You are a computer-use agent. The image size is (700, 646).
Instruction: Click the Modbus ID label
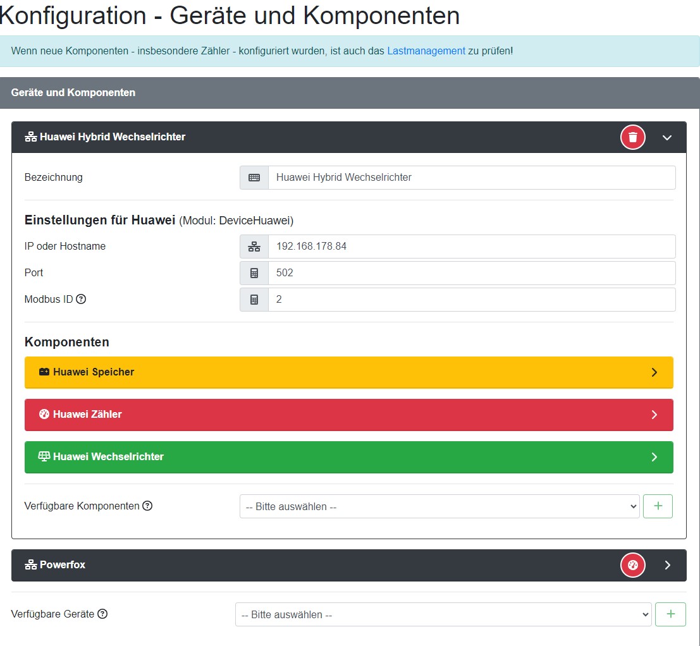(x=49, y=300)
